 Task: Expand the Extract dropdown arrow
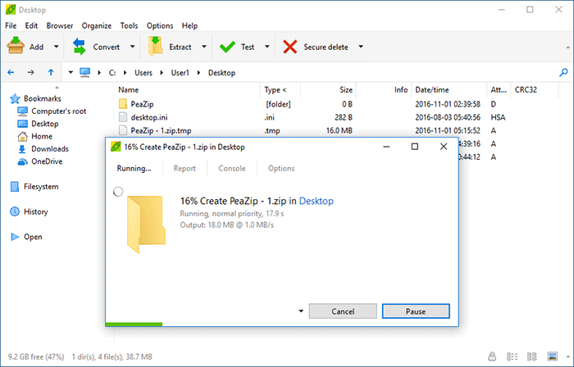[204, 47]
